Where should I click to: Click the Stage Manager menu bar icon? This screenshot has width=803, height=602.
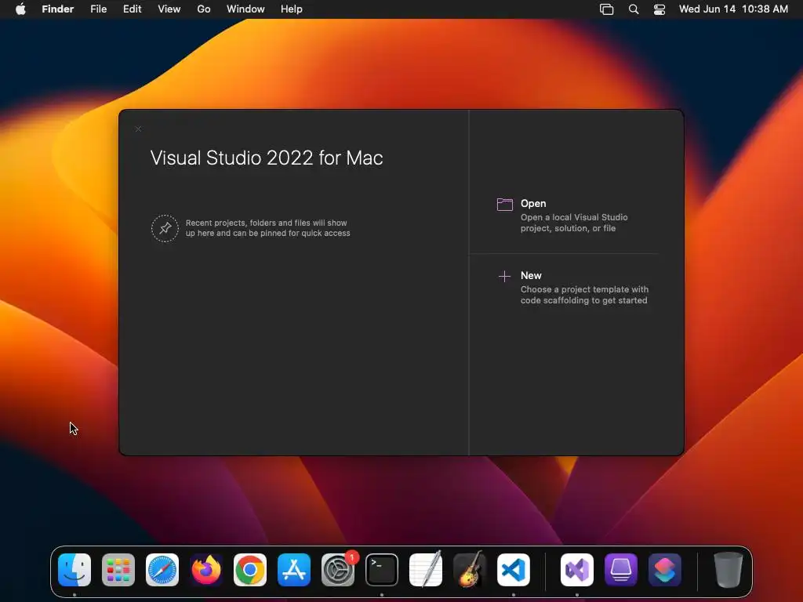[x=606, y=9]
